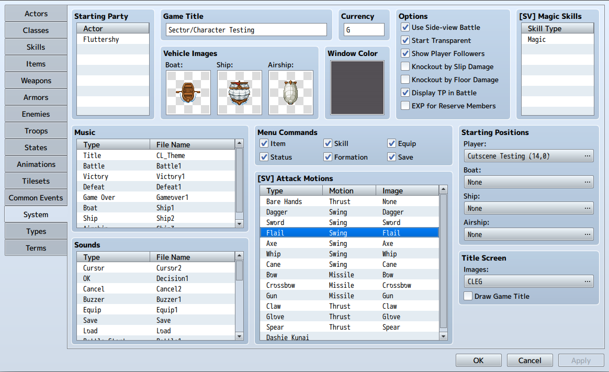Open the Player starting position selector

[588, 155]
